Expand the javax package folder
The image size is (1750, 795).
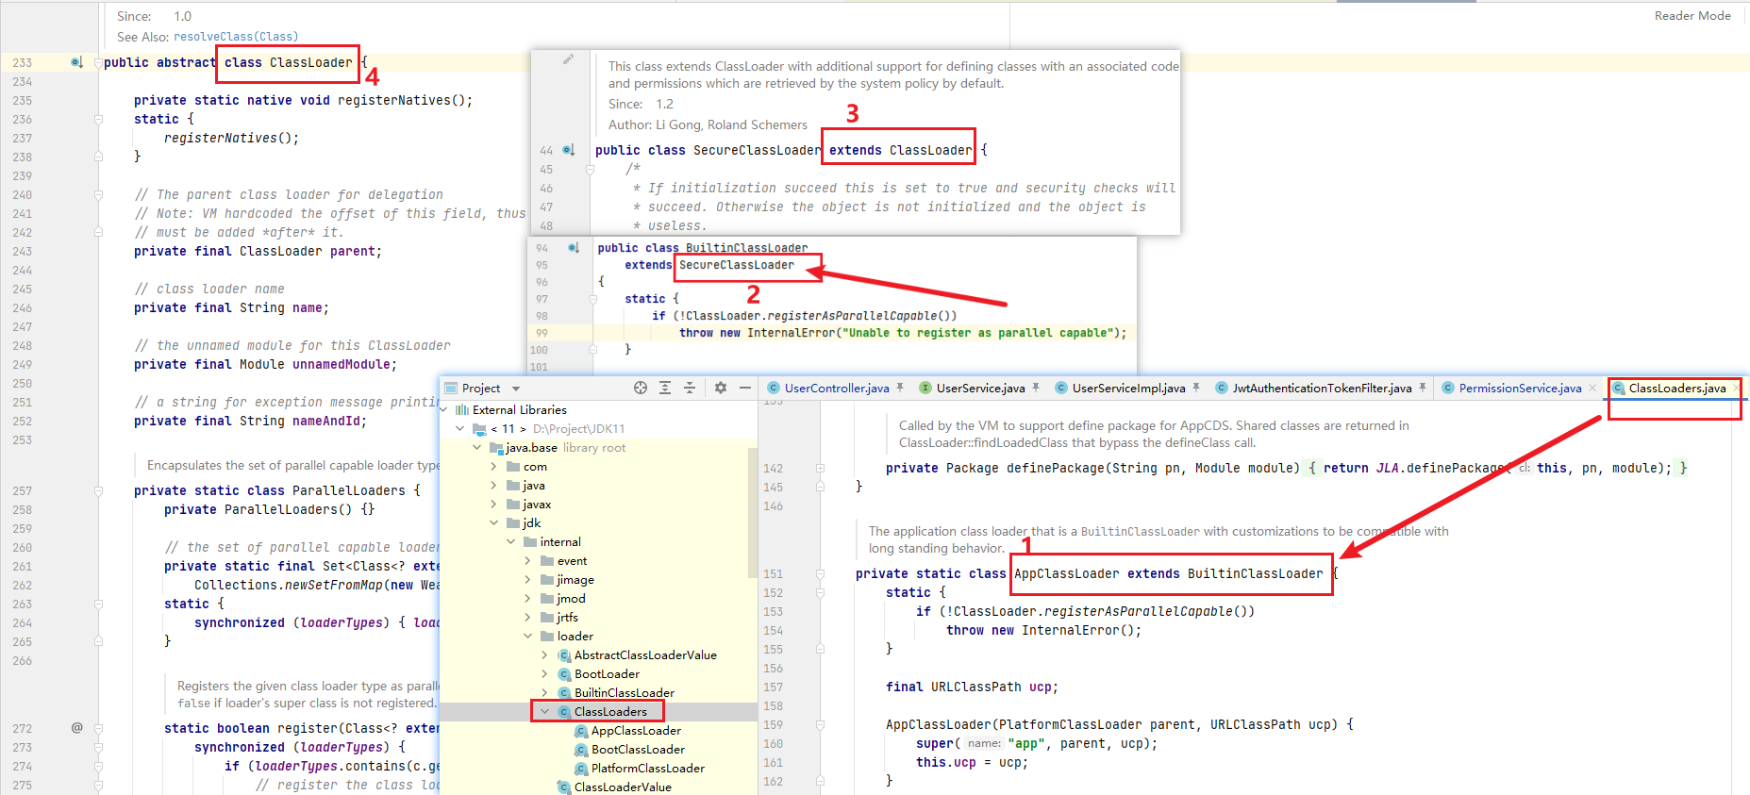point(494,505)
